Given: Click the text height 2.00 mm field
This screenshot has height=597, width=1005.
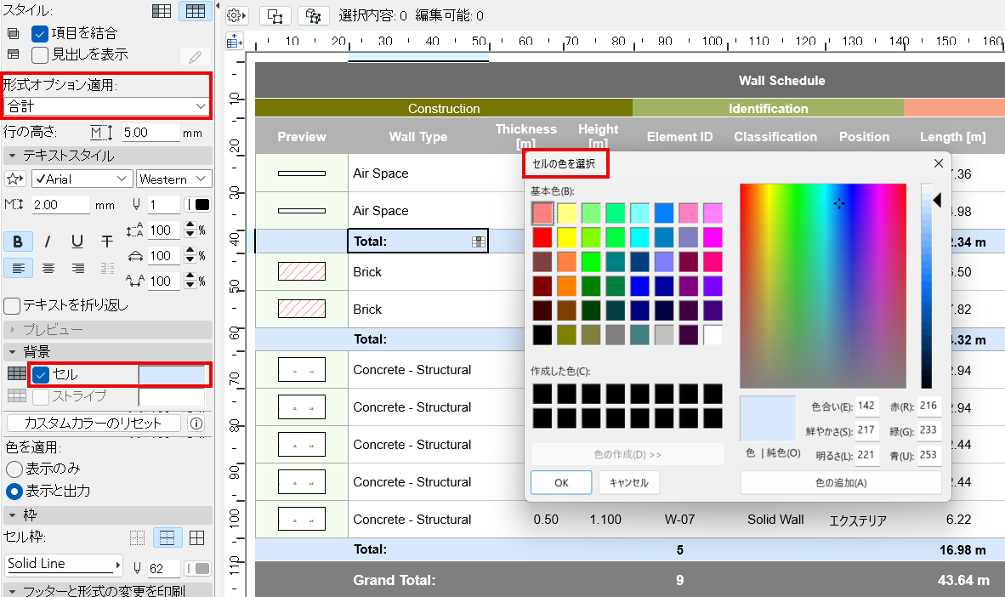Looking at the screenshot, I should pyautogui.click(x=60, y=205).
